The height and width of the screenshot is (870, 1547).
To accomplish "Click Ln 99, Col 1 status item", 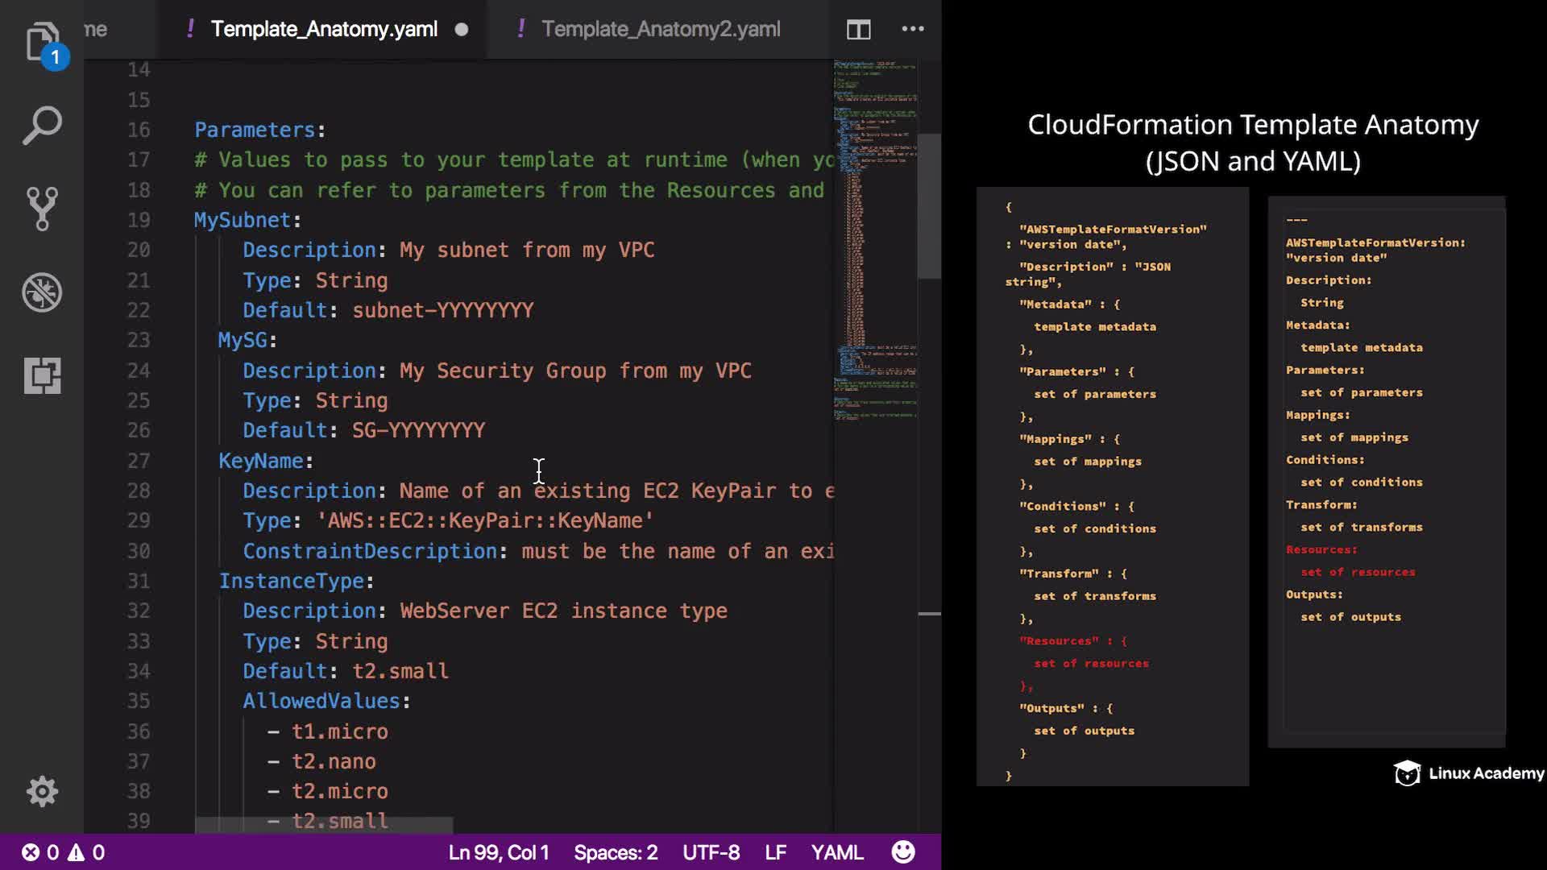I will tap(498, 852).
